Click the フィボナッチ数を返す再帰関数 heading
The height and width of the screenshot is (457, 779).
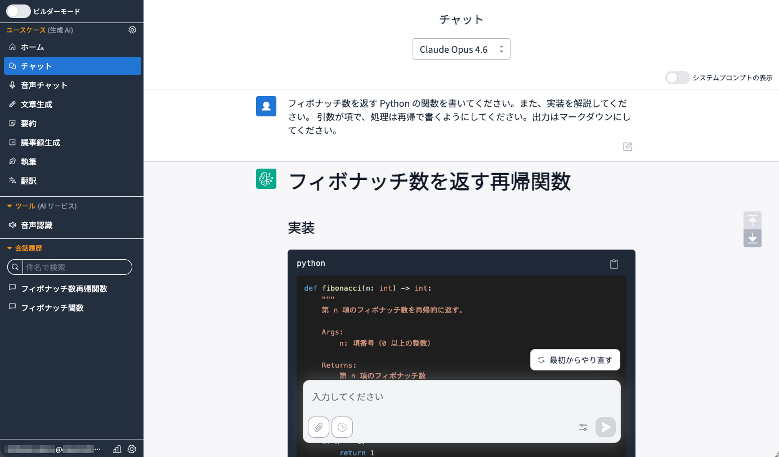click(x=429, y=182)
